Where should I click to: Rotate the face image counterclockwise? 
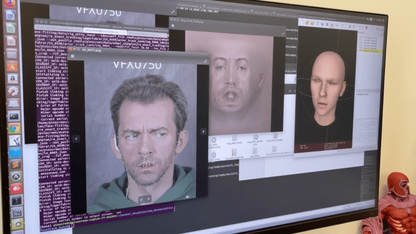(141, 199)
